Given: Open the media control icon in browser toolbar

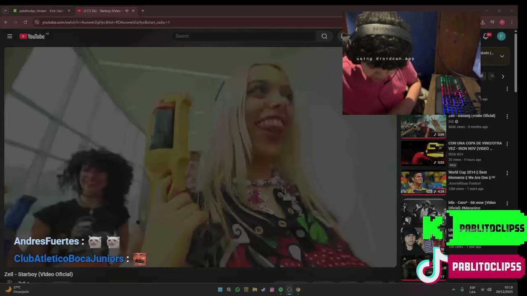Looking at the screenshot, I should pyautogui.click(x=492, y=22).
